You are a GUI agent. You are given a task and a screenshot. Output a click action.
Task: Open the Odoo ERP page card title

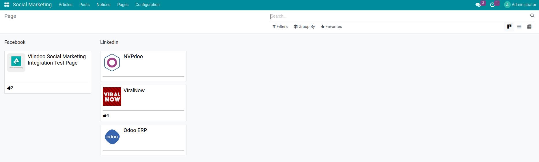click(x=135, y=130)
